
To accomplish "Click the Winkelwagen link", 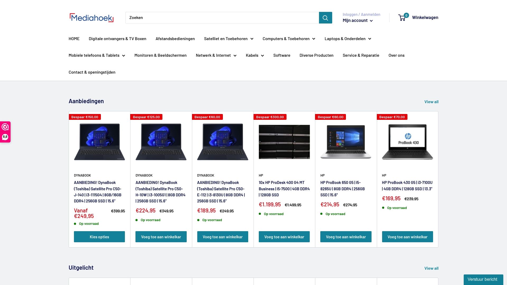I will pyautogui.click(x=425, y=18).
